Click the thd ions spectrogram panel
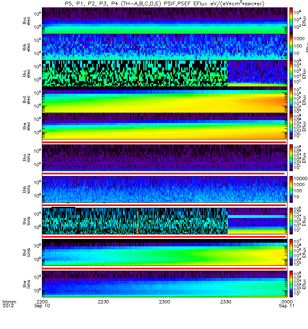Image resolution: width=308 pixels, height=329 pixels. 165,252
